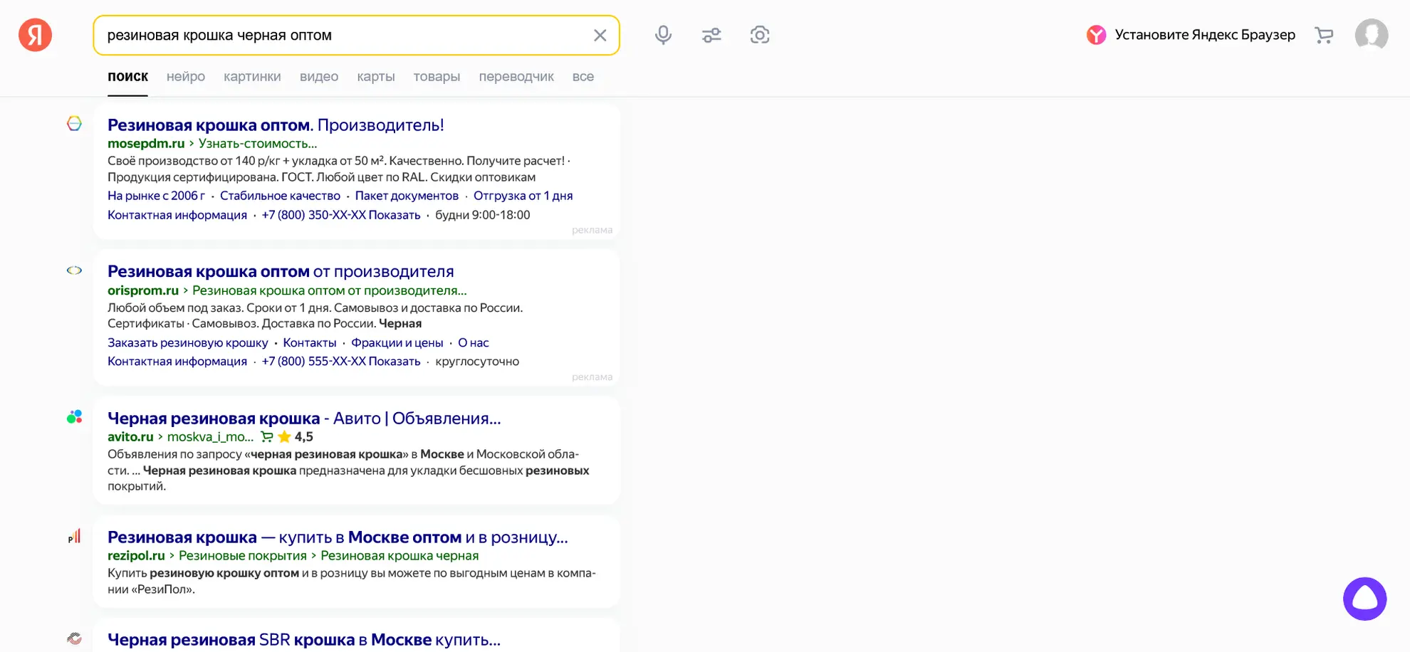This screenshot has height=652, width=1410.
Task: Activate voice search microphone icon
Action: pos(663,35)
